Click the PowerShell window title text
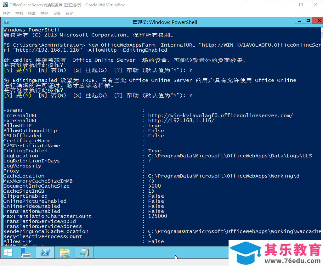This screenshot has height=266, width=323. coord(165,22)
